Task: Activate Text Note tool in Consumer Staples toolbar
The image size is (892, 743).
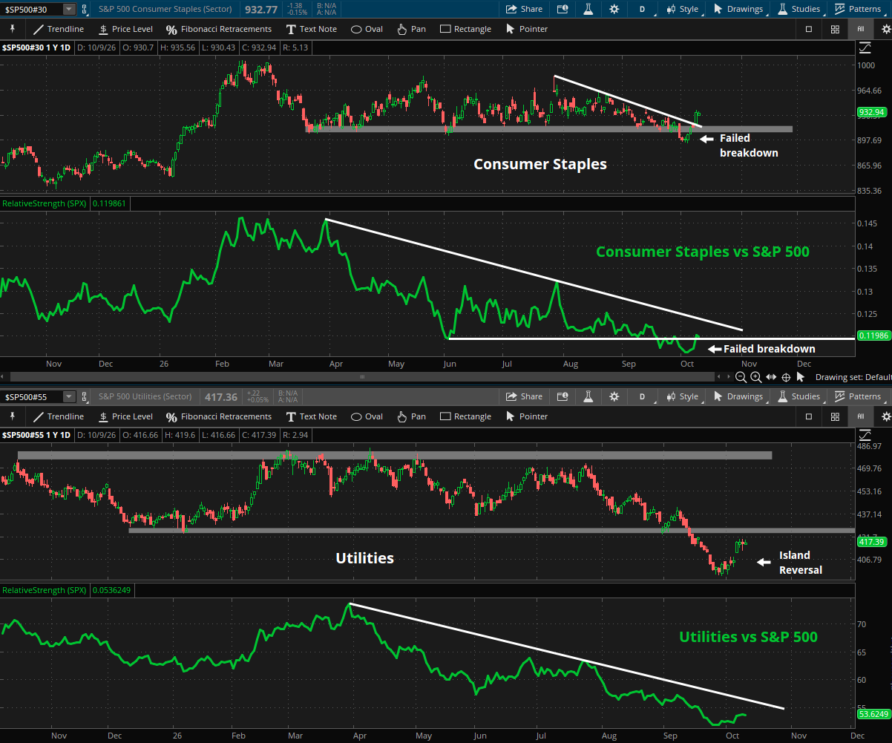Action: coord(311,29)
